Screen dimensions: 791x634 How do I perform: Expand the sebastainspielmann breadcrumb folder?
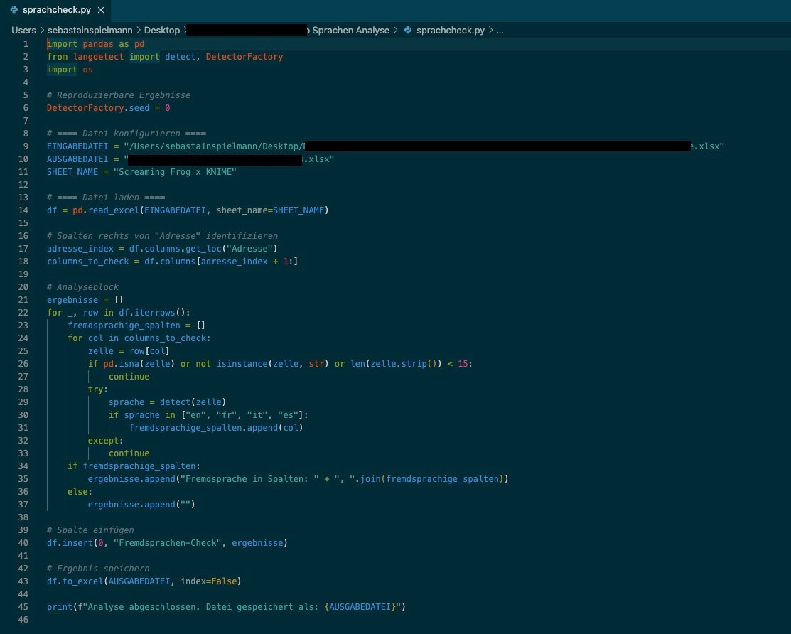point(90,31)
